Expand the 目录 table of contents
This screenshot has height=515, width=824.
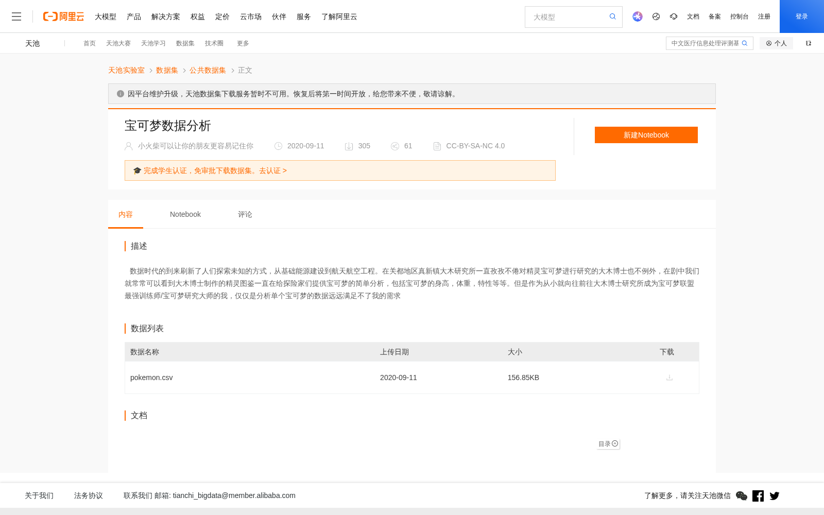(608, 444)
